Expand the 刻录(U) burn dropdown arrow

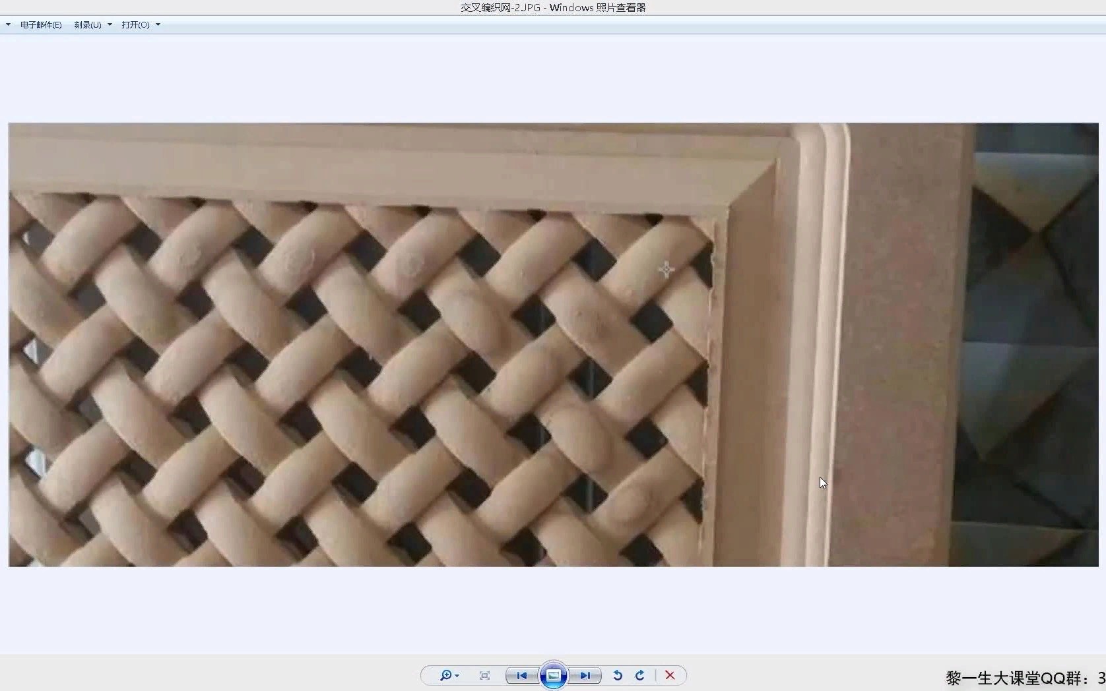pyautogui.click(x=110, y=24)
